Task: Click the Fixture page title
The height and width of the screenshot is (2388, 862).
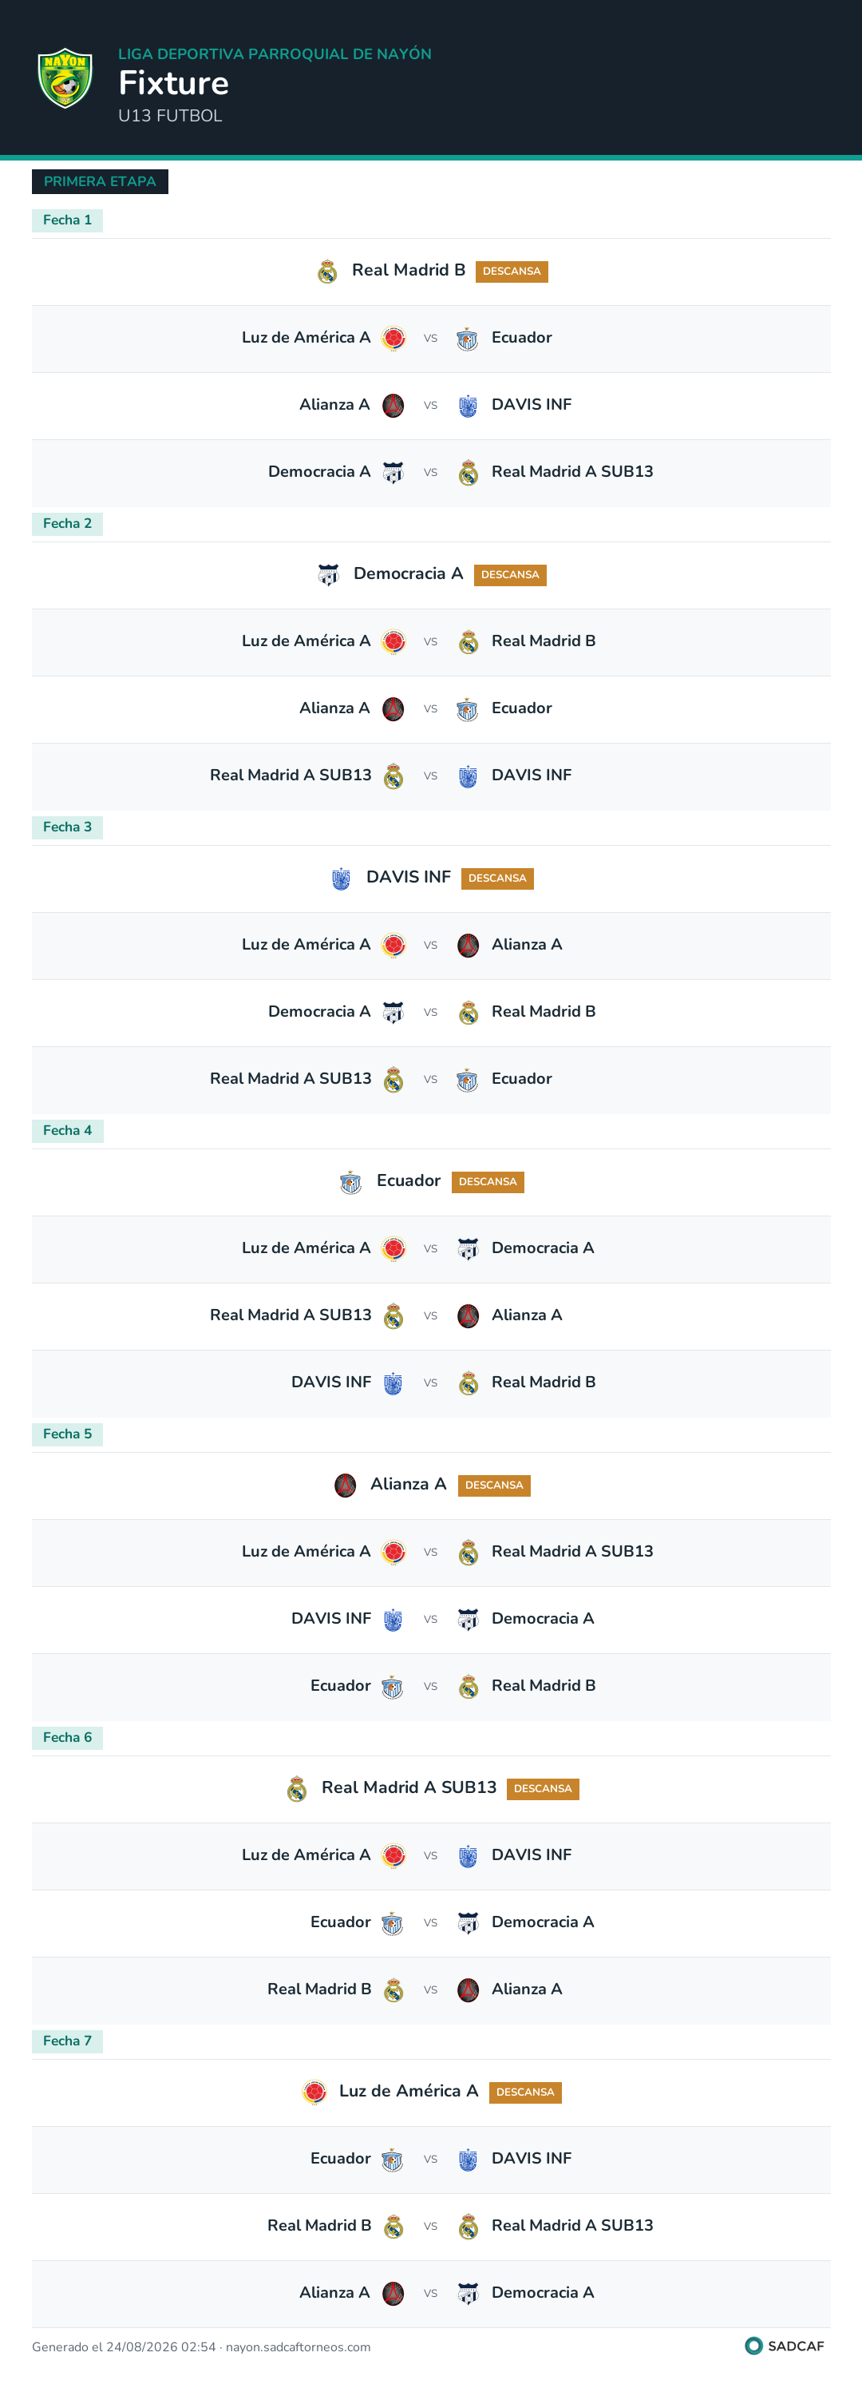Action: (x=173, y=83)
